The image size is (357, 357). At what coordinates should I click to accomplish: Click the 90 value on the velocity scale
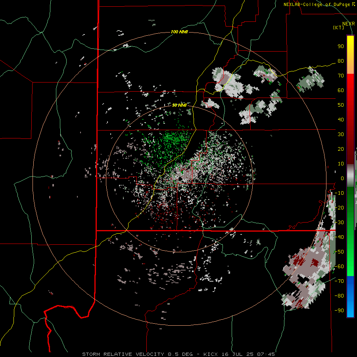point(341,46)
